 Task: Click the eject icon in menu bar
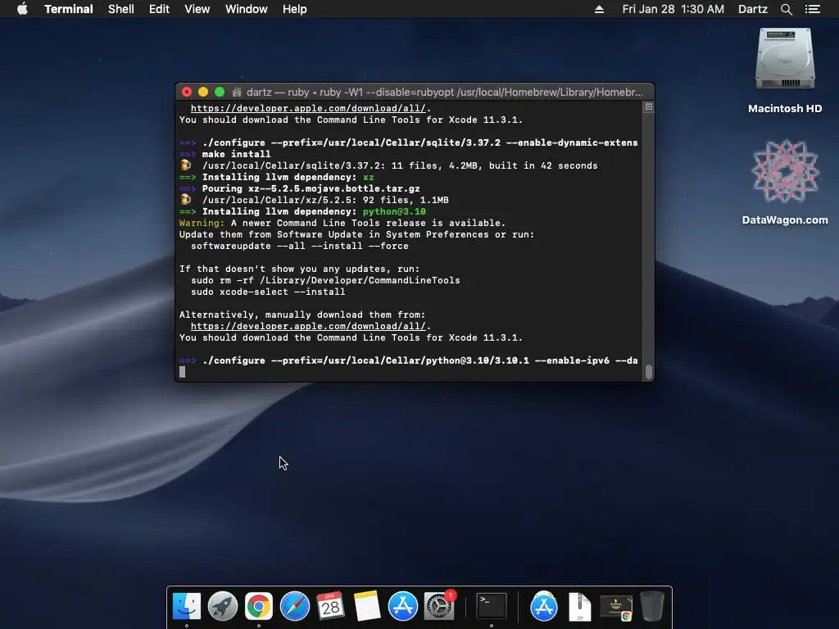click(599, 9)
